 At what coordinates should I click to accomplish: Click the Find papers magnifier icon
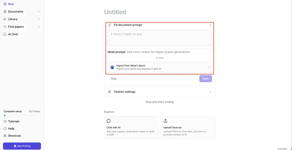click(5, 27)
